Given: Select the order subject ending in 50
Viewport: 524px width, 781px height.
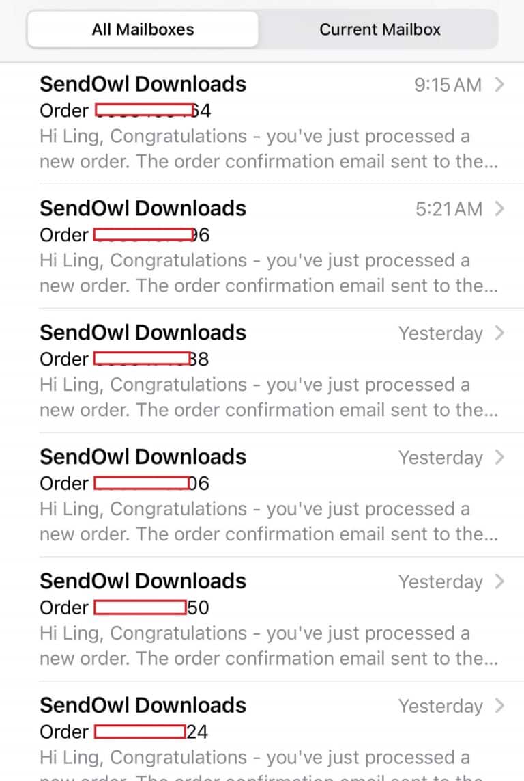Looking at the screenshot, I should 124,607.
